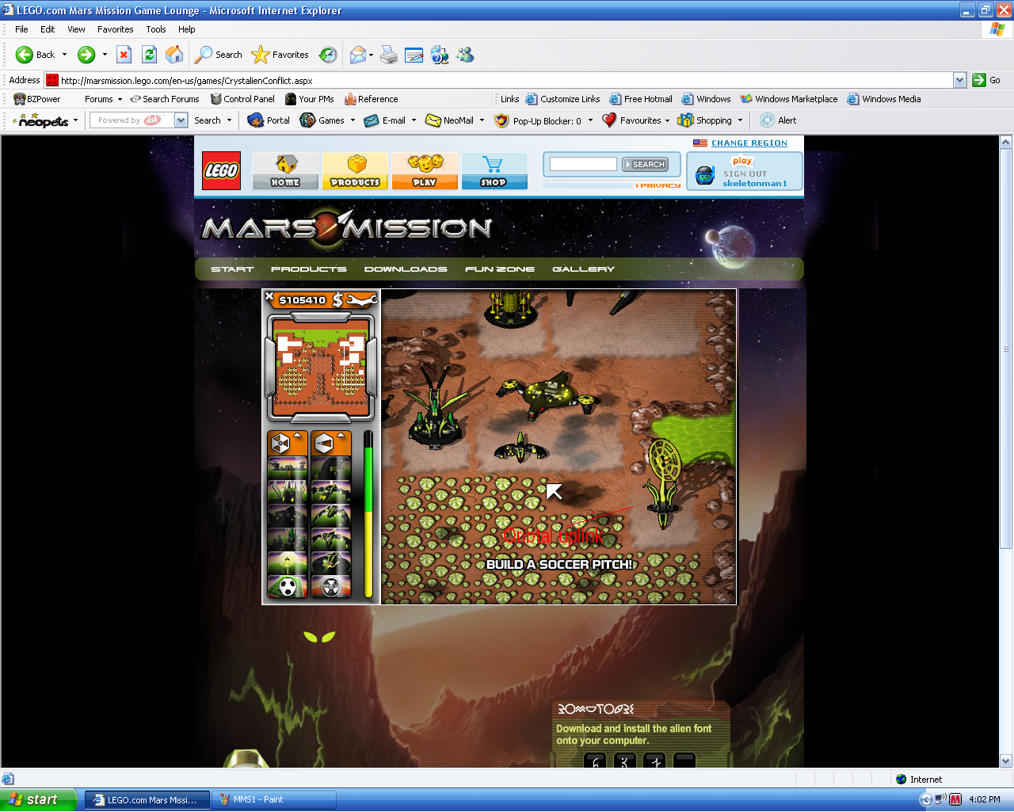This screenshot has height=812, width=1014.
Task: Refresh the page with the green arrows icon
Action: (149, 55)
